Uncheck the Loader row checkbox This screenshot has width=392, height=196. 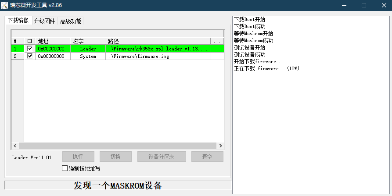(x=30, y=49)
